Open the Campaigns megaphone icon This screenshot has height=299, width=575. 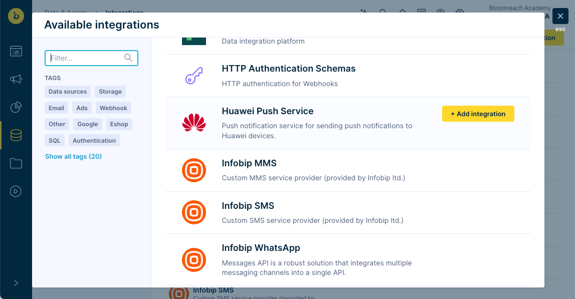(x=16, y=79)
